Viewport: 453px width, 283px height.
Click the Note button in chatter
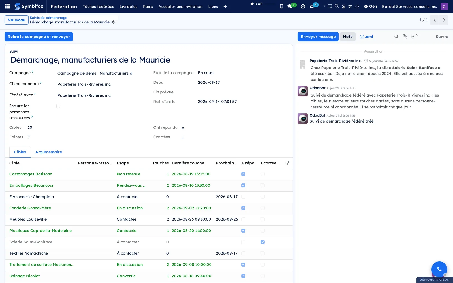(x=348, y=37)
